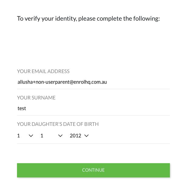
Task: Click the chevron arrow beside the month value
Action: (x=60, y=136)
